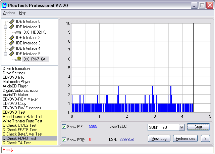215x154 pixels.
Task: Select Read Transfer Rate Test
Action: (x=30, y=117)
